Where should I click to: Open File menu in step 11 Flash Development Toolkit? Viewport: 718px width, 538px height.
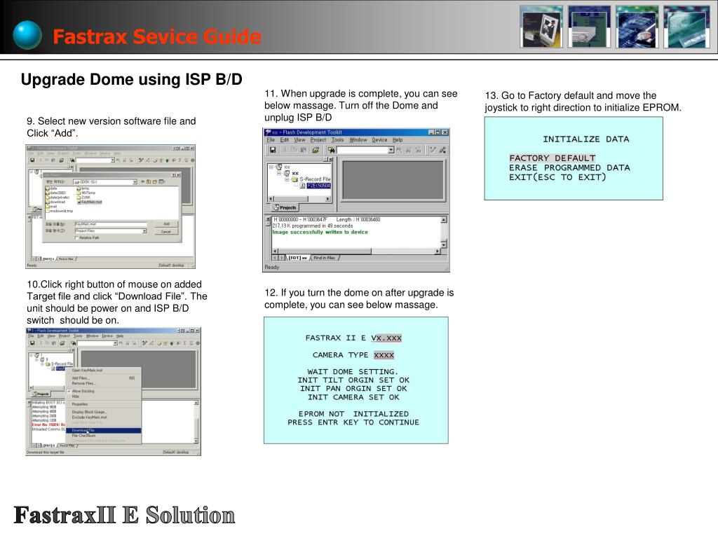point(271,140)
